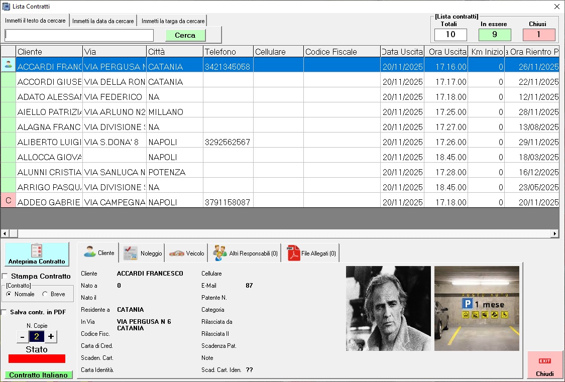
Task: Switch to Immetti la data da cercare tab
Action: coord(103,21)
